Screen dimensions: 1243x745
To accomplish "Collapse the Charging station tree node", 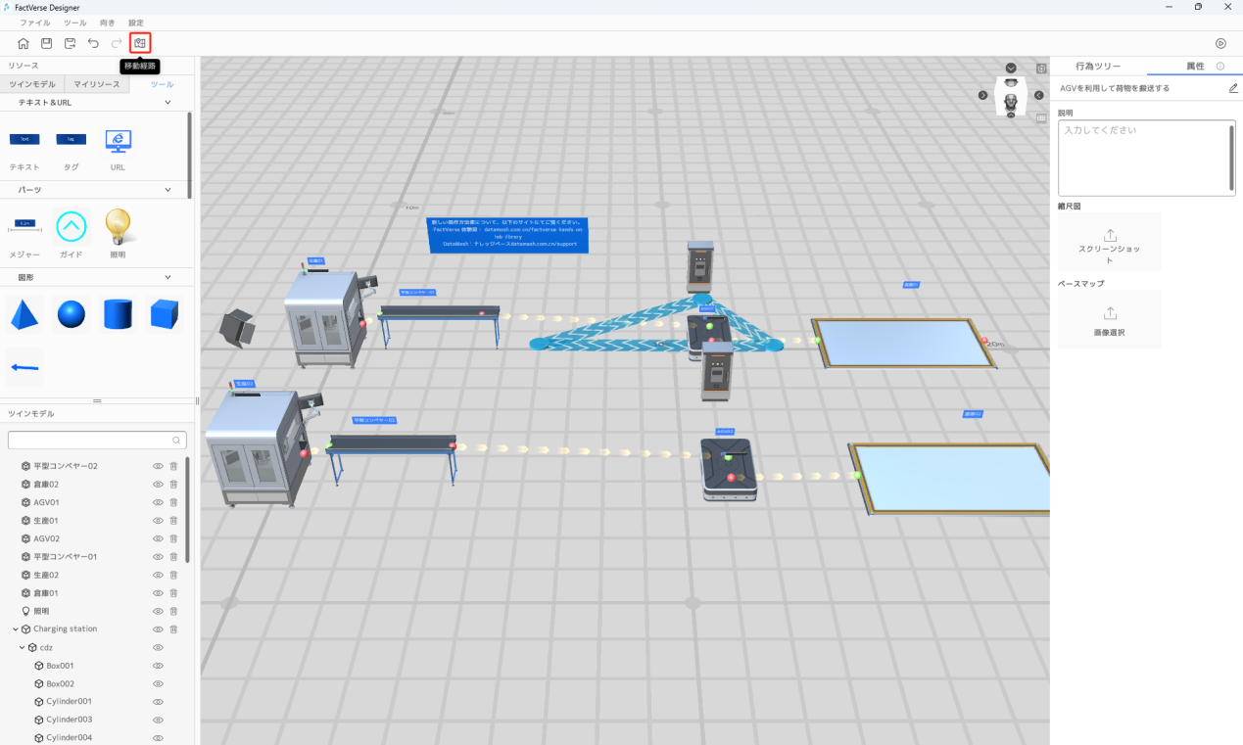I will tap(15, 629).
